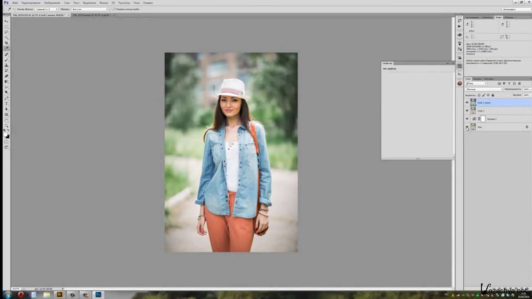Toggle visibility of the background layer
Screen dimensions: 532x299
tap(467, 127)
